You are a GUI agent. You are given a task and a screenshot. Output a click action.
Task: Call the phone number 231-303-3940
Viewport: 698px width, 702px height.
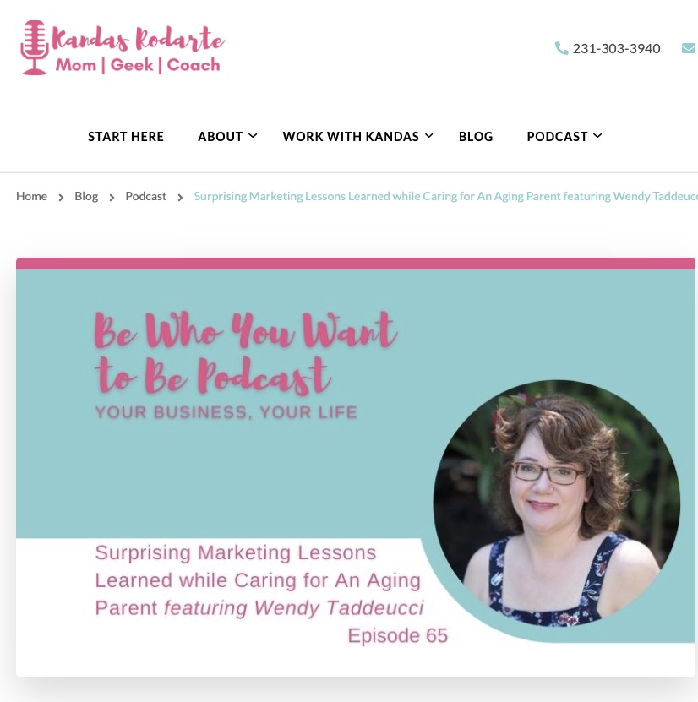click(616, 48)
